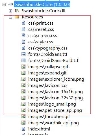Select the images\explorer_icons.png resource

pos(56,79)
